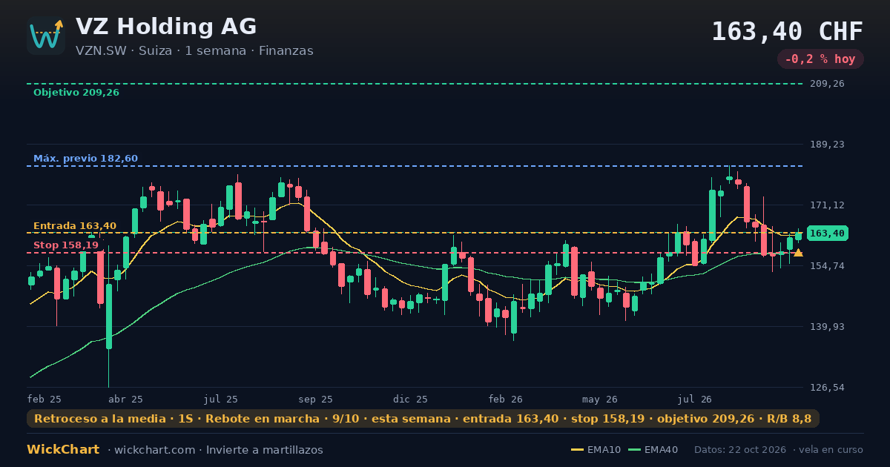The width and height of the screenshot is (890, 467).
Task: Click the green 163,40 price tag on axis
Action: pyautogui.click(x=827, y=233)
